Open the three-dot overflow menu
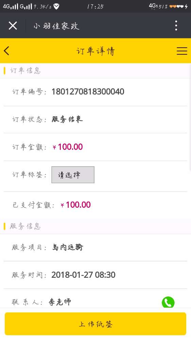The image size is (191, 340). click(x=176, y=26)
